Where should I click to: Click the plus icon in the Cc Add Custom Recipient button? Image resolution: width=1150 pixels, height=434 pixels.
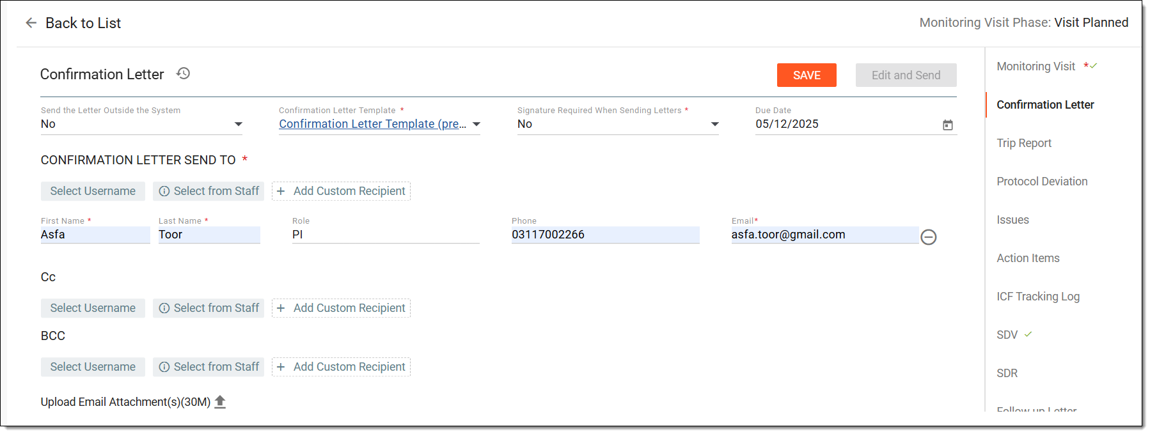click(281, 308)
